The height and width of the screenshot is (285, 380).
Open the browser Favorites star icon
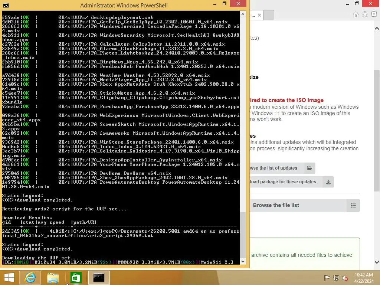coord(365,14)
